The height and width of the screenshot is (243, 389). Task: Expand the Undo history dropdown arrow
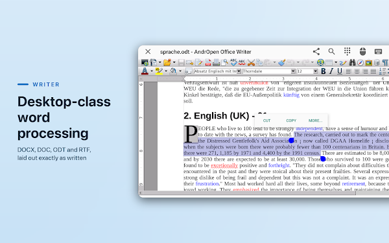[298, 62]
